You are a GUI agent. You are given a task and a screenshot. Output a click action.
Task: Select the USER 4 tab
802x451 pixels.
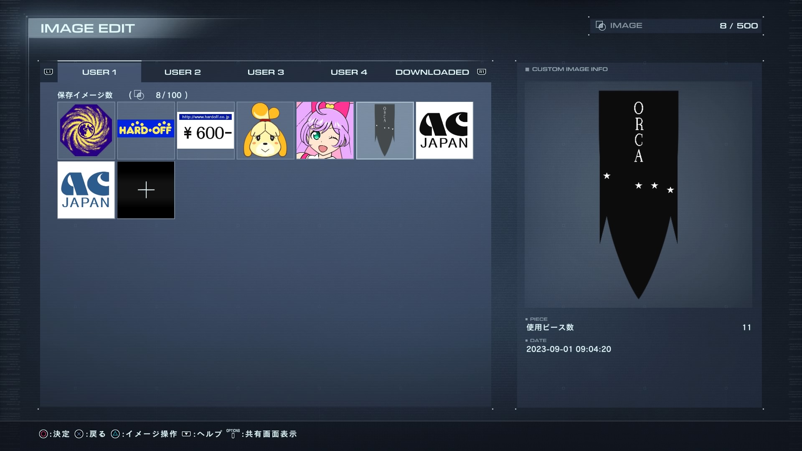(349, 72)
